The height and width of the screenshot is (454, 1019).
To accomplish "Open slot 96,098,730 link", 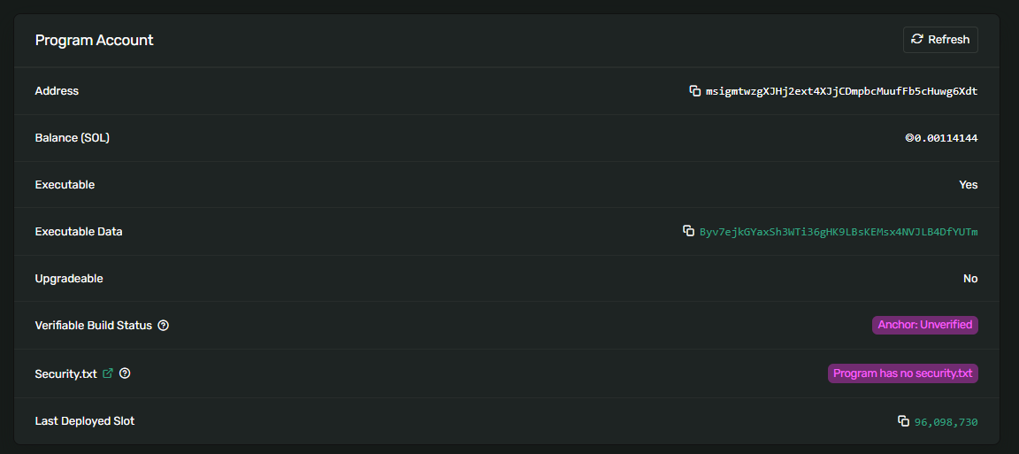I will coord(946,422).
